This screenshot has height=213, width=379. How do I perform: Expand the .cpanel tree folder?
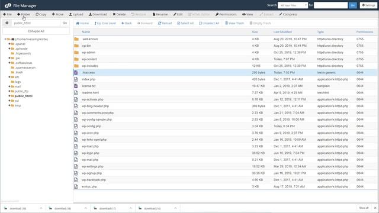(x=9, y=44)
